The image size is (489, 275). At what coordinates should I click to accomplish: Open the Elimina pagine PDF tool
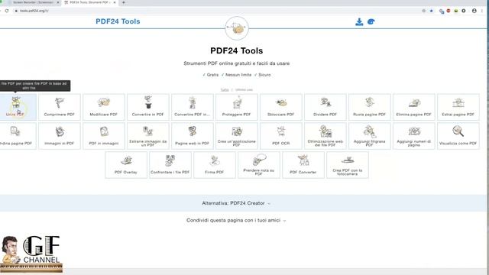(x=413, y=107)
